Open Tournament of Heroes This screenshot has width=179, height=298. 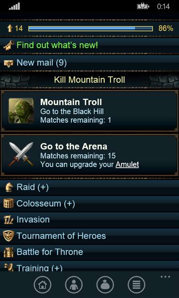pos(89,236)
